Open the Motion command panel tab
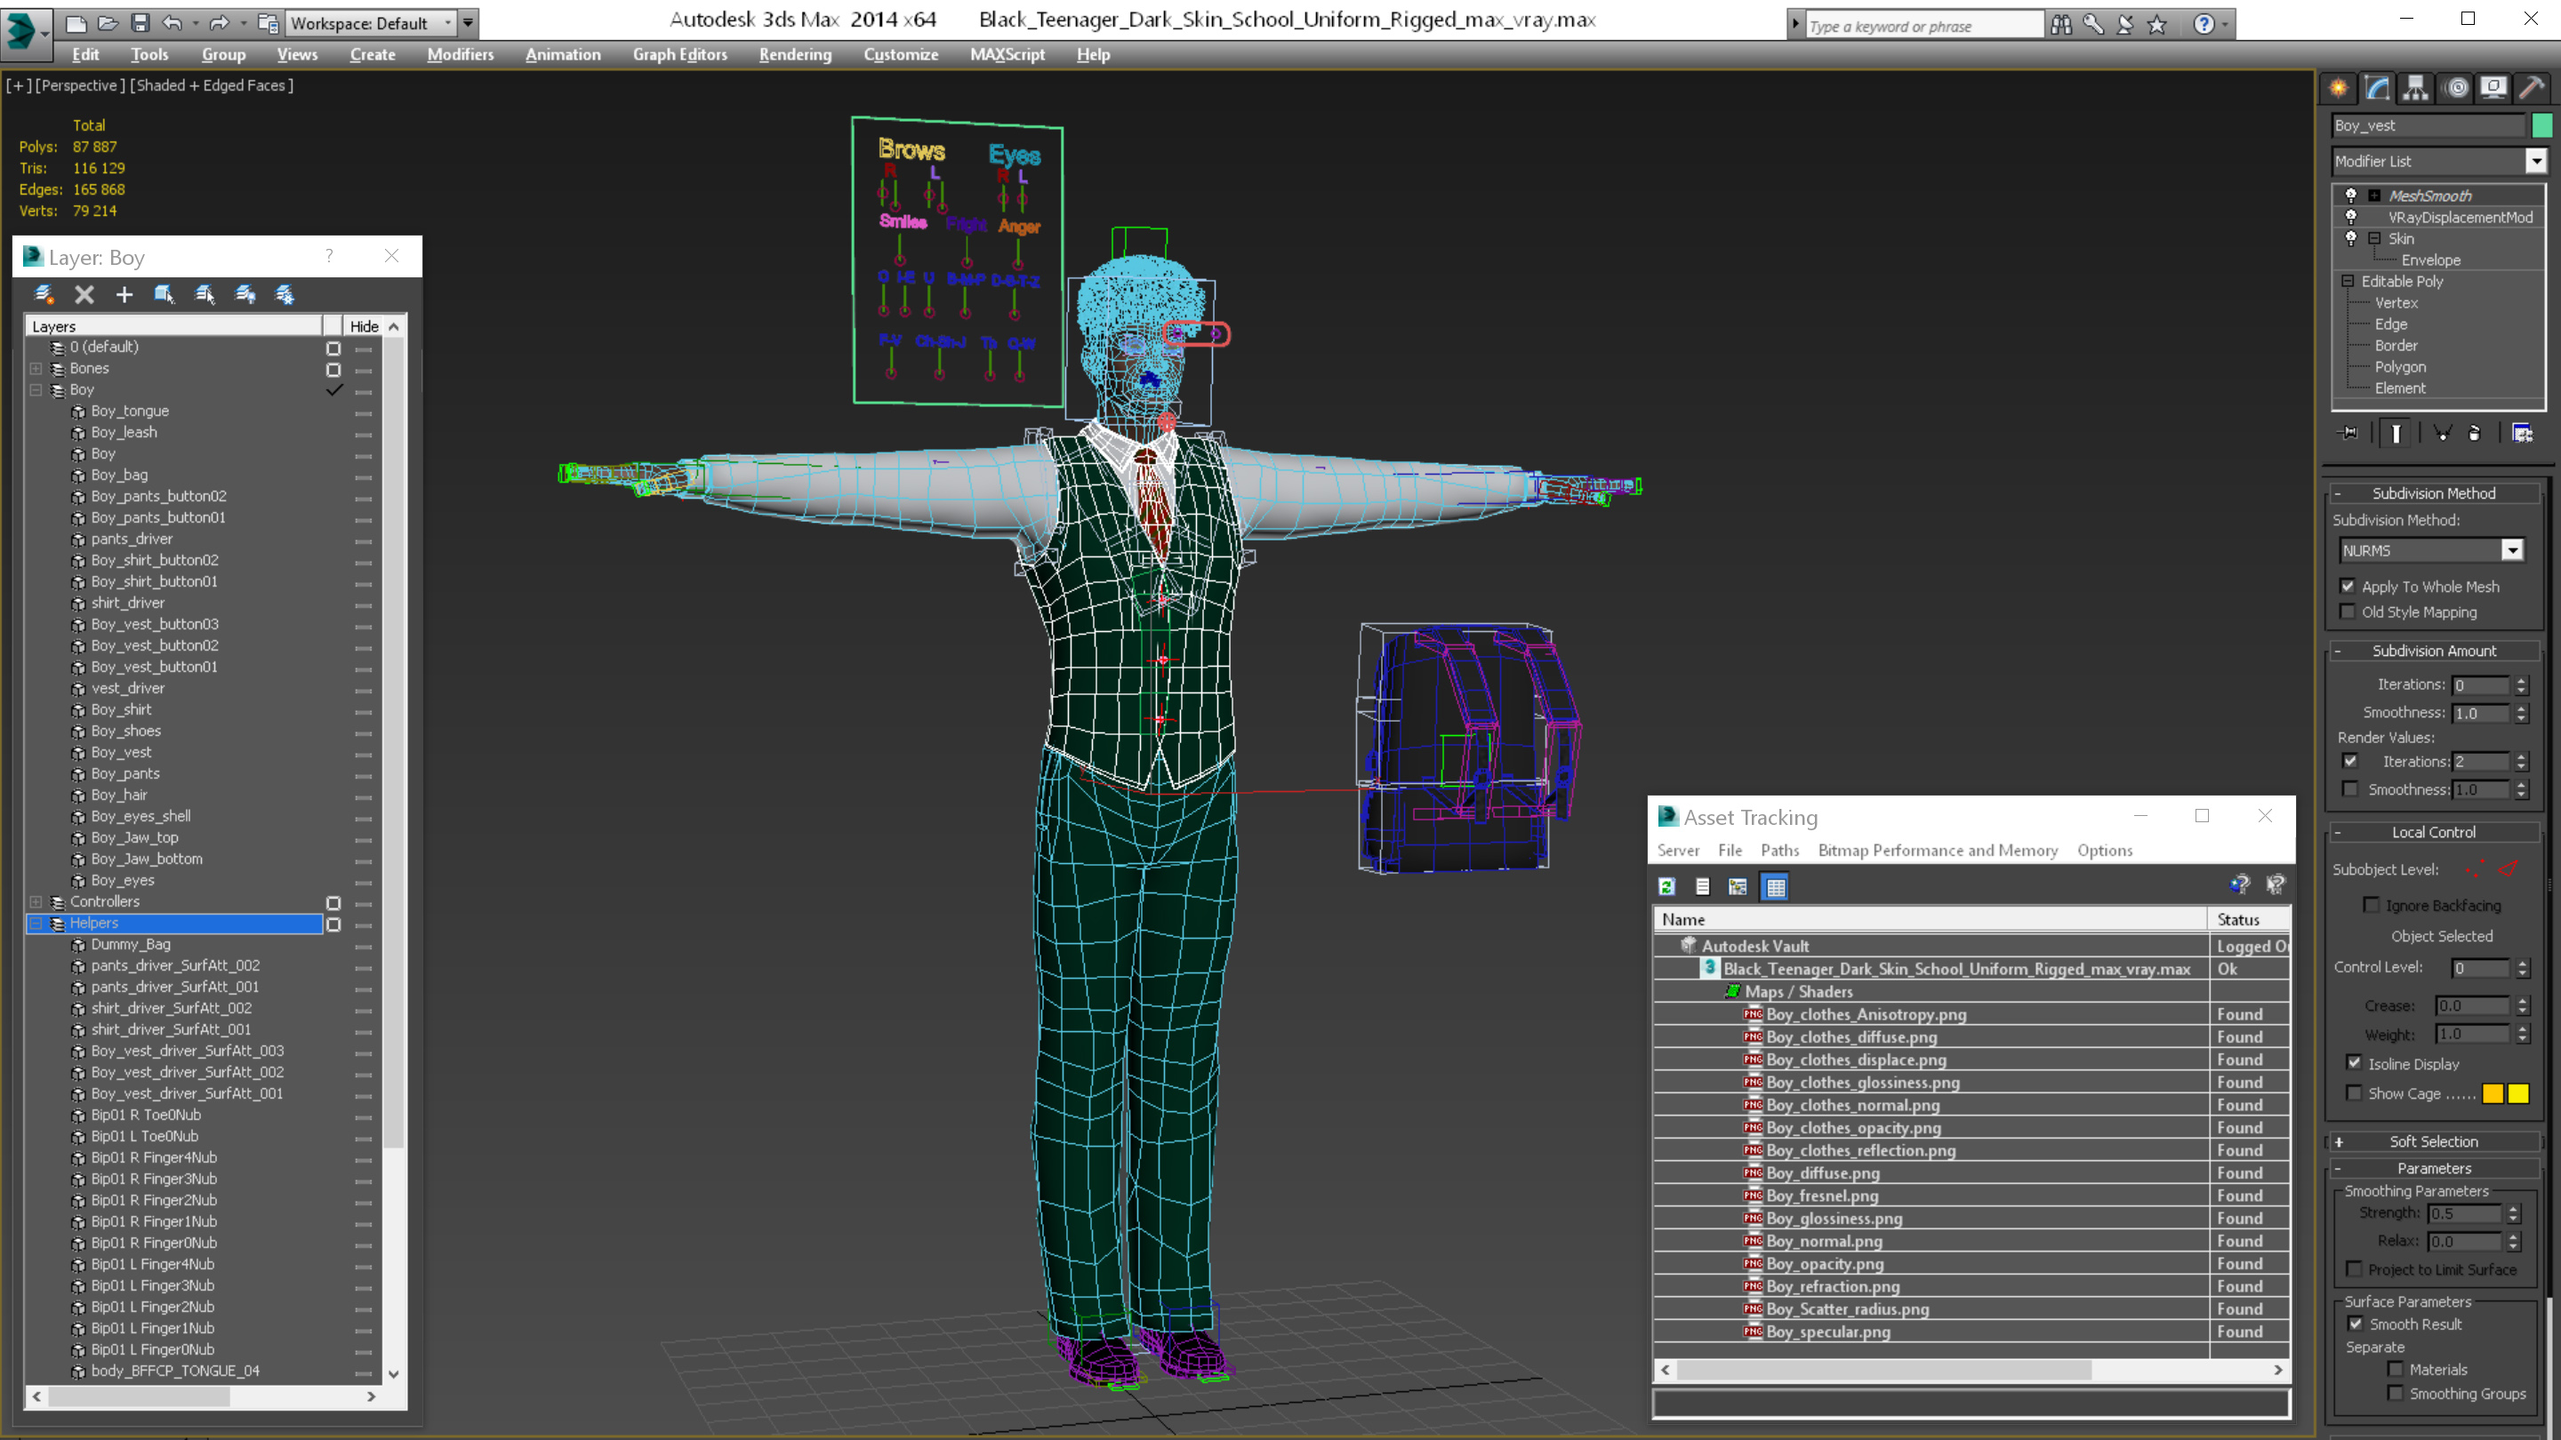Viewport: 2561px width, 1440px height. click(x=2457, y=89)
